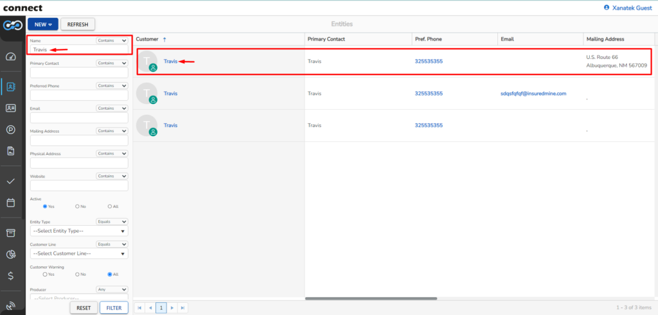Open the calendar sidebar icon
This screenshot has height=315, width=658.
(x=11, y=203)
